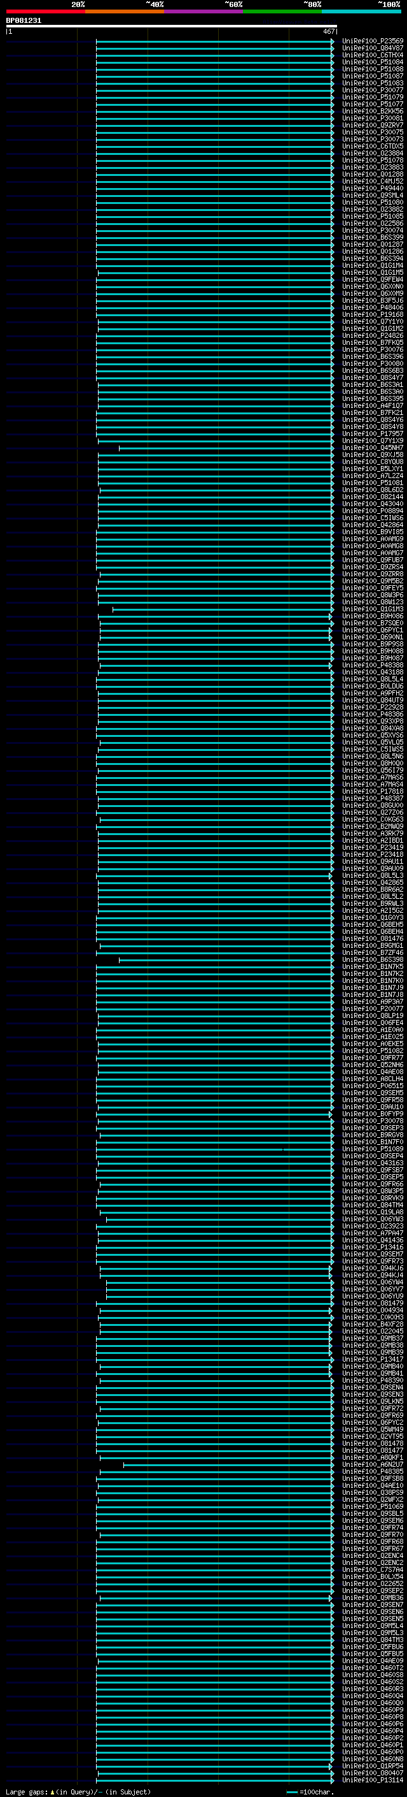Click the UniRef100_P51085 label
407x1797 pixels.
[x=372, y=216]
